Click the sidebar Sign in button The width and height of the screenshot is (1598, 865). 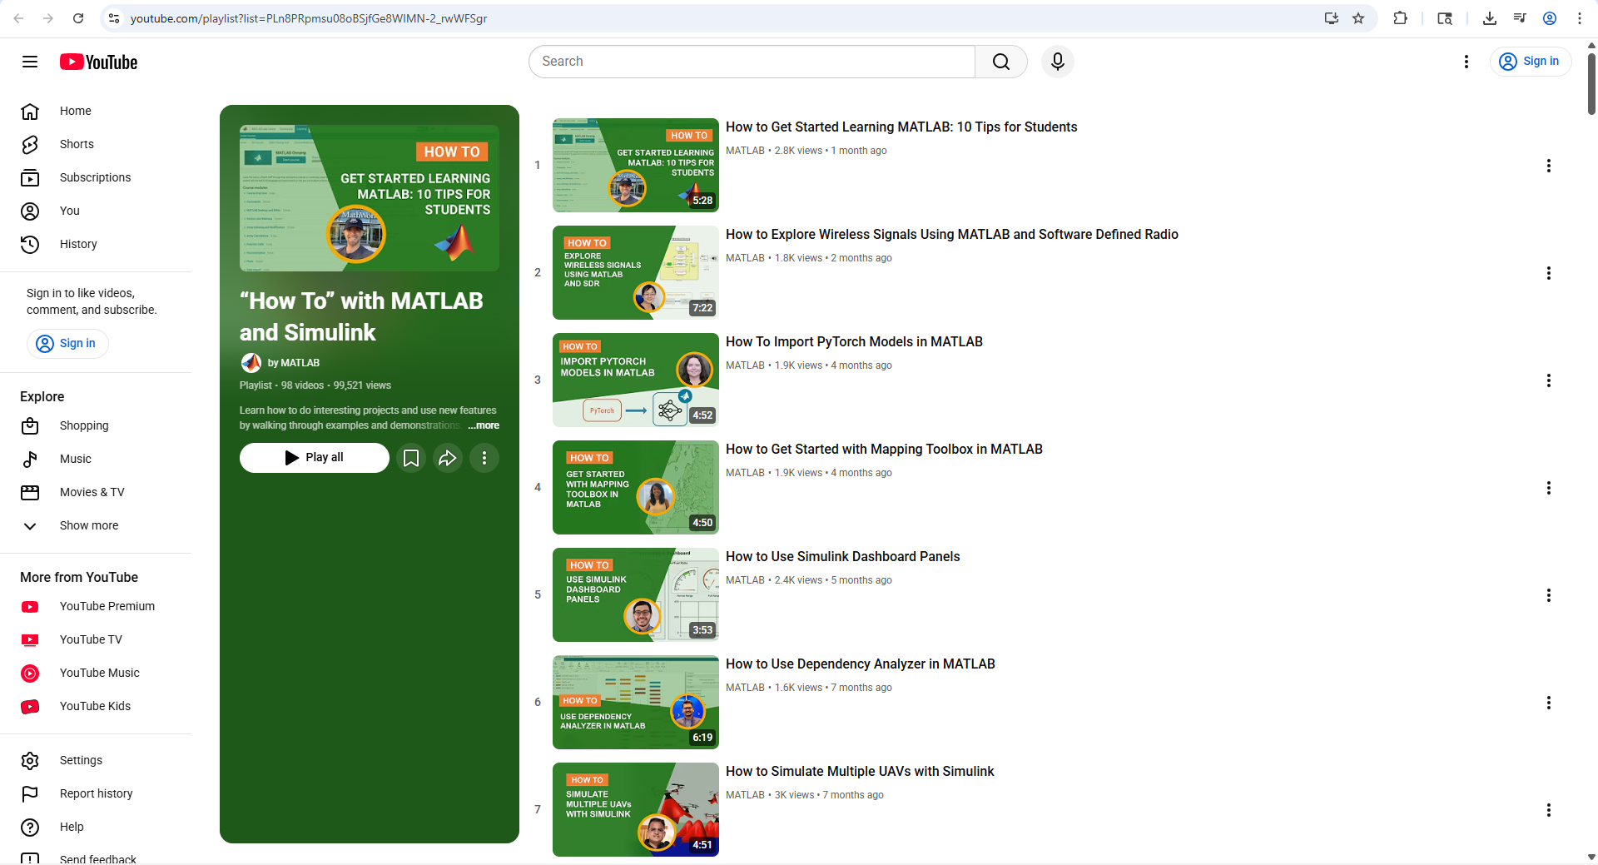pyautogui.click(x=67, y=343)
